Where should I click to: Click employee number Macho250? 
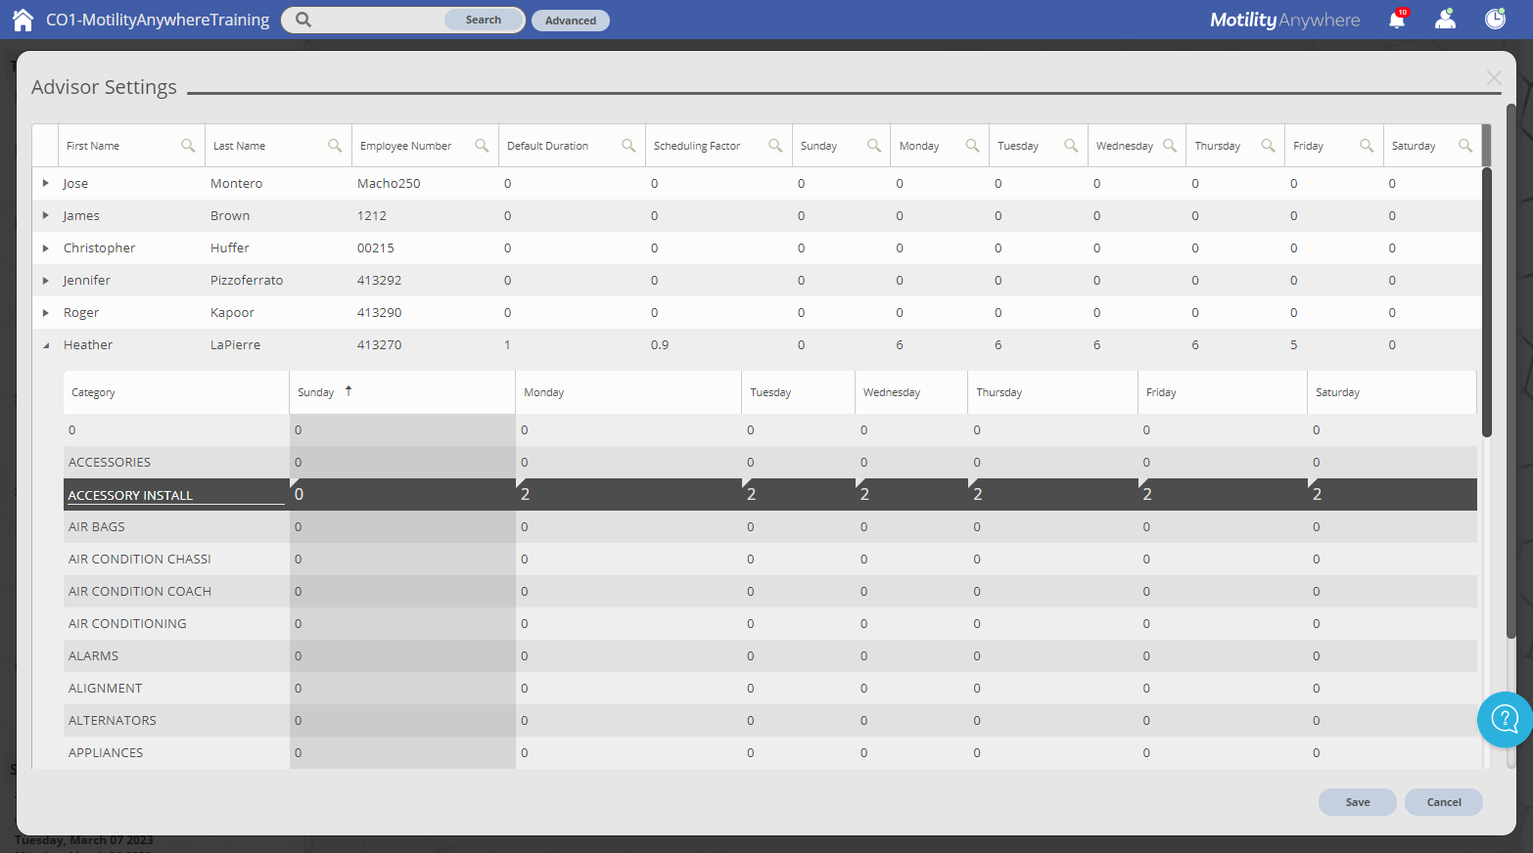(389, 184)
